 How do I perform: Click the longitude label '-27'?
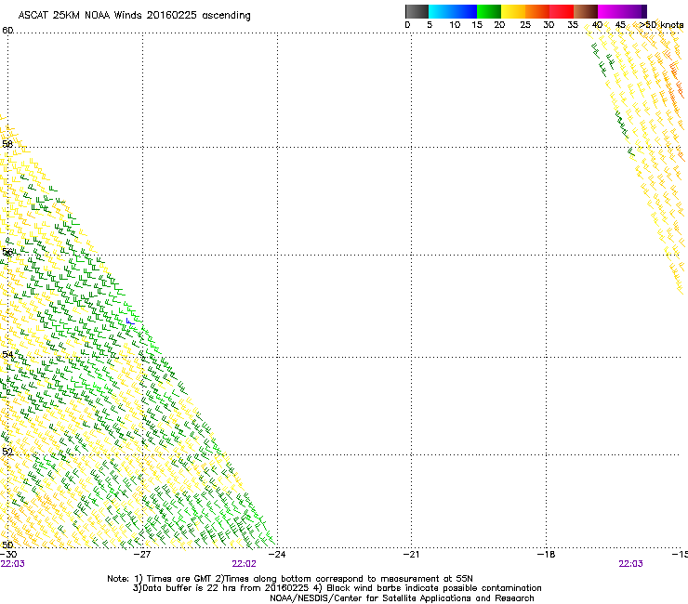(x=141, y=555)
